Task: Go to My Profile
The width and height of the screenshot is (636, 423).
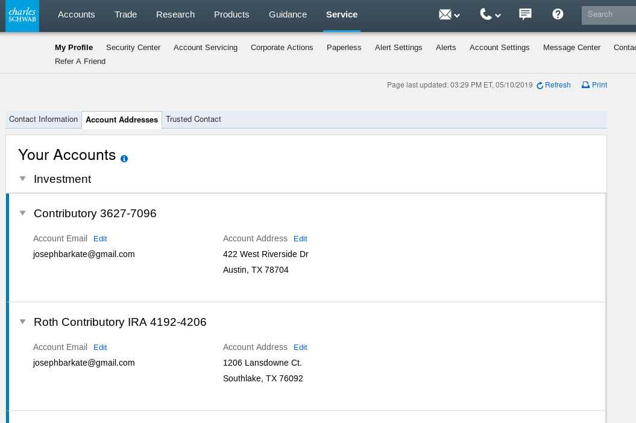Action: [74, 48]
